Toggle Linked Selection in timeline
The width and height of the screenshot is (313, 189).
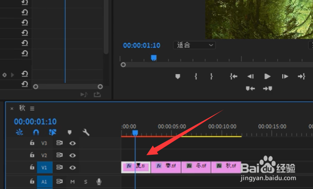(52, 132)
